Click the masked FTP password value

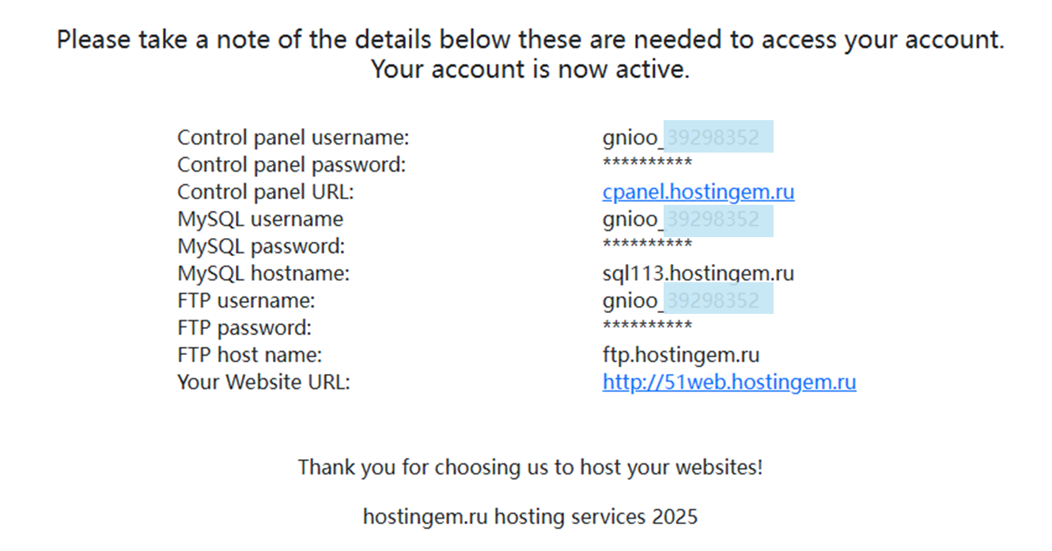click(x=647, y=327)
